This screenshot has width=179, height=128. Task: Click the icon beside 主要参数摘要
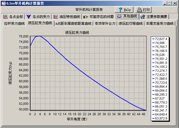tap(143, 17)
